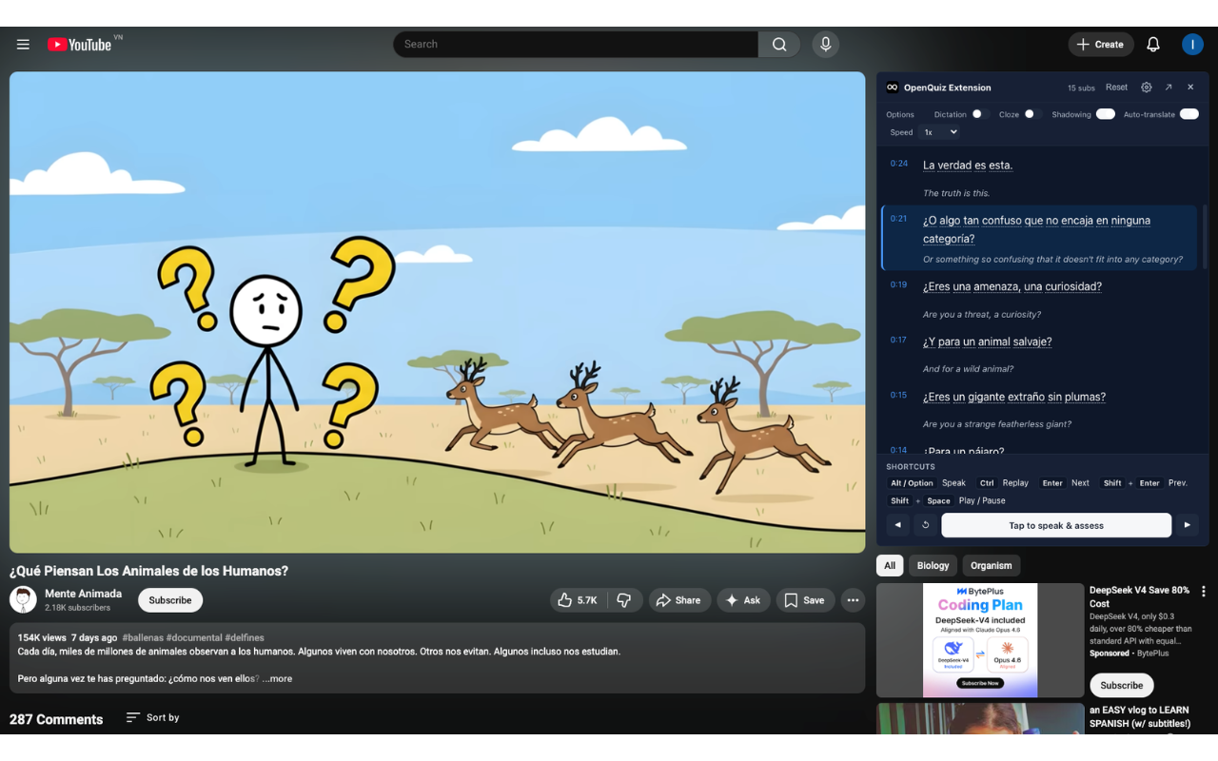Open three-dot menu on the DeepSeek ad
The image size is (1218, 761).
point(1203,592)
